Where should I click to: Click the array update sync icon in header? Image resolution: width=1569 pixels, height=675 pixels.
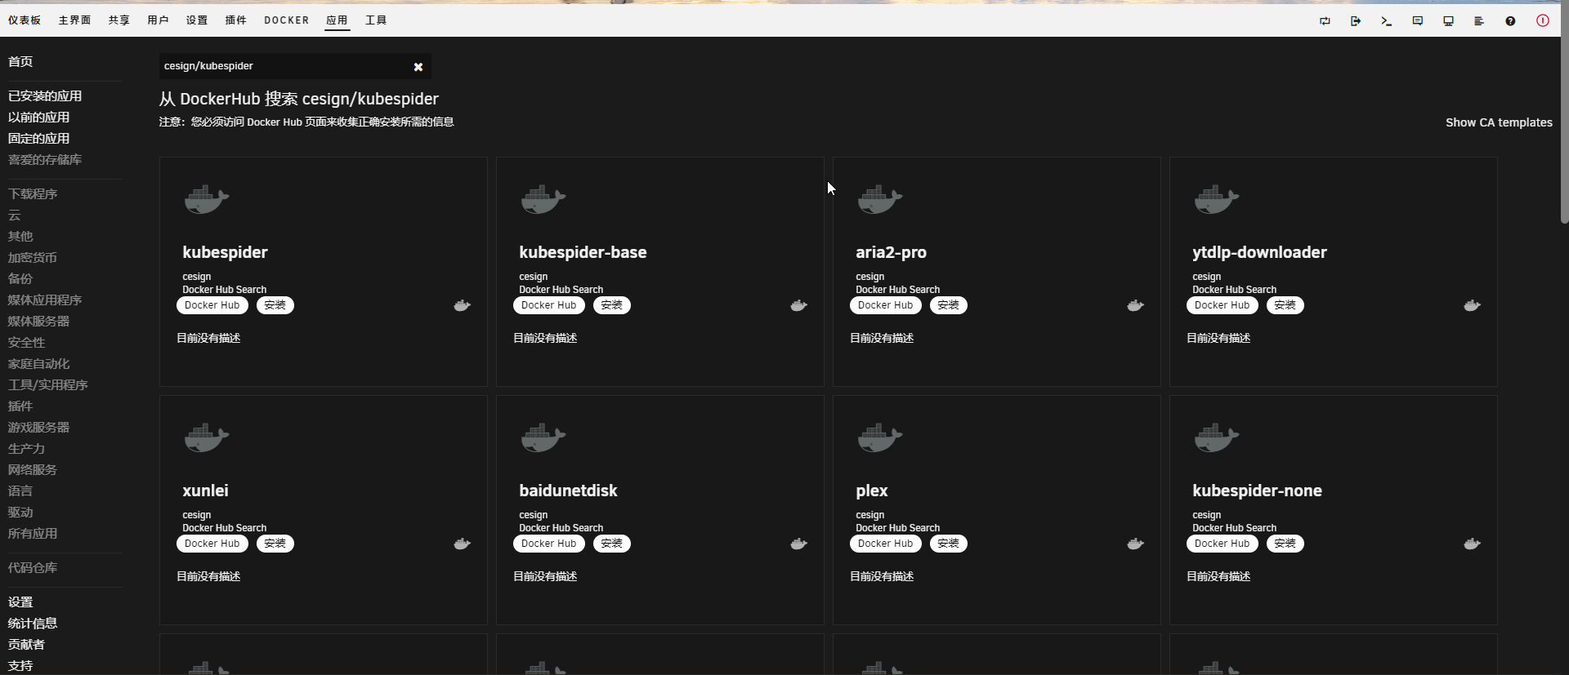1325,21
